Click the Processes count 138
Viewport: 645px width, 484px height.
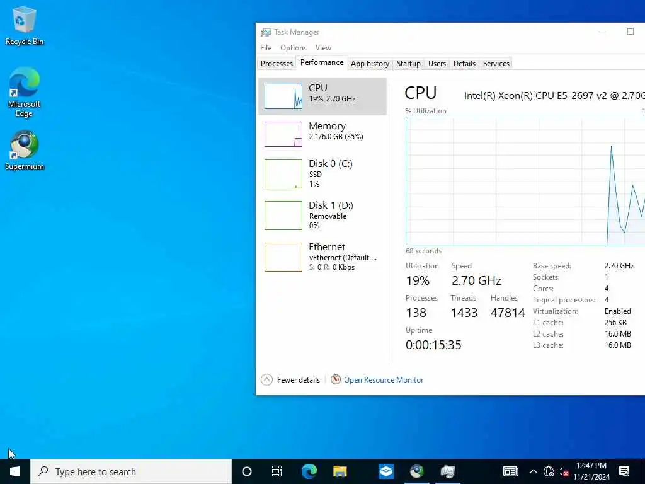pos(416,313)
